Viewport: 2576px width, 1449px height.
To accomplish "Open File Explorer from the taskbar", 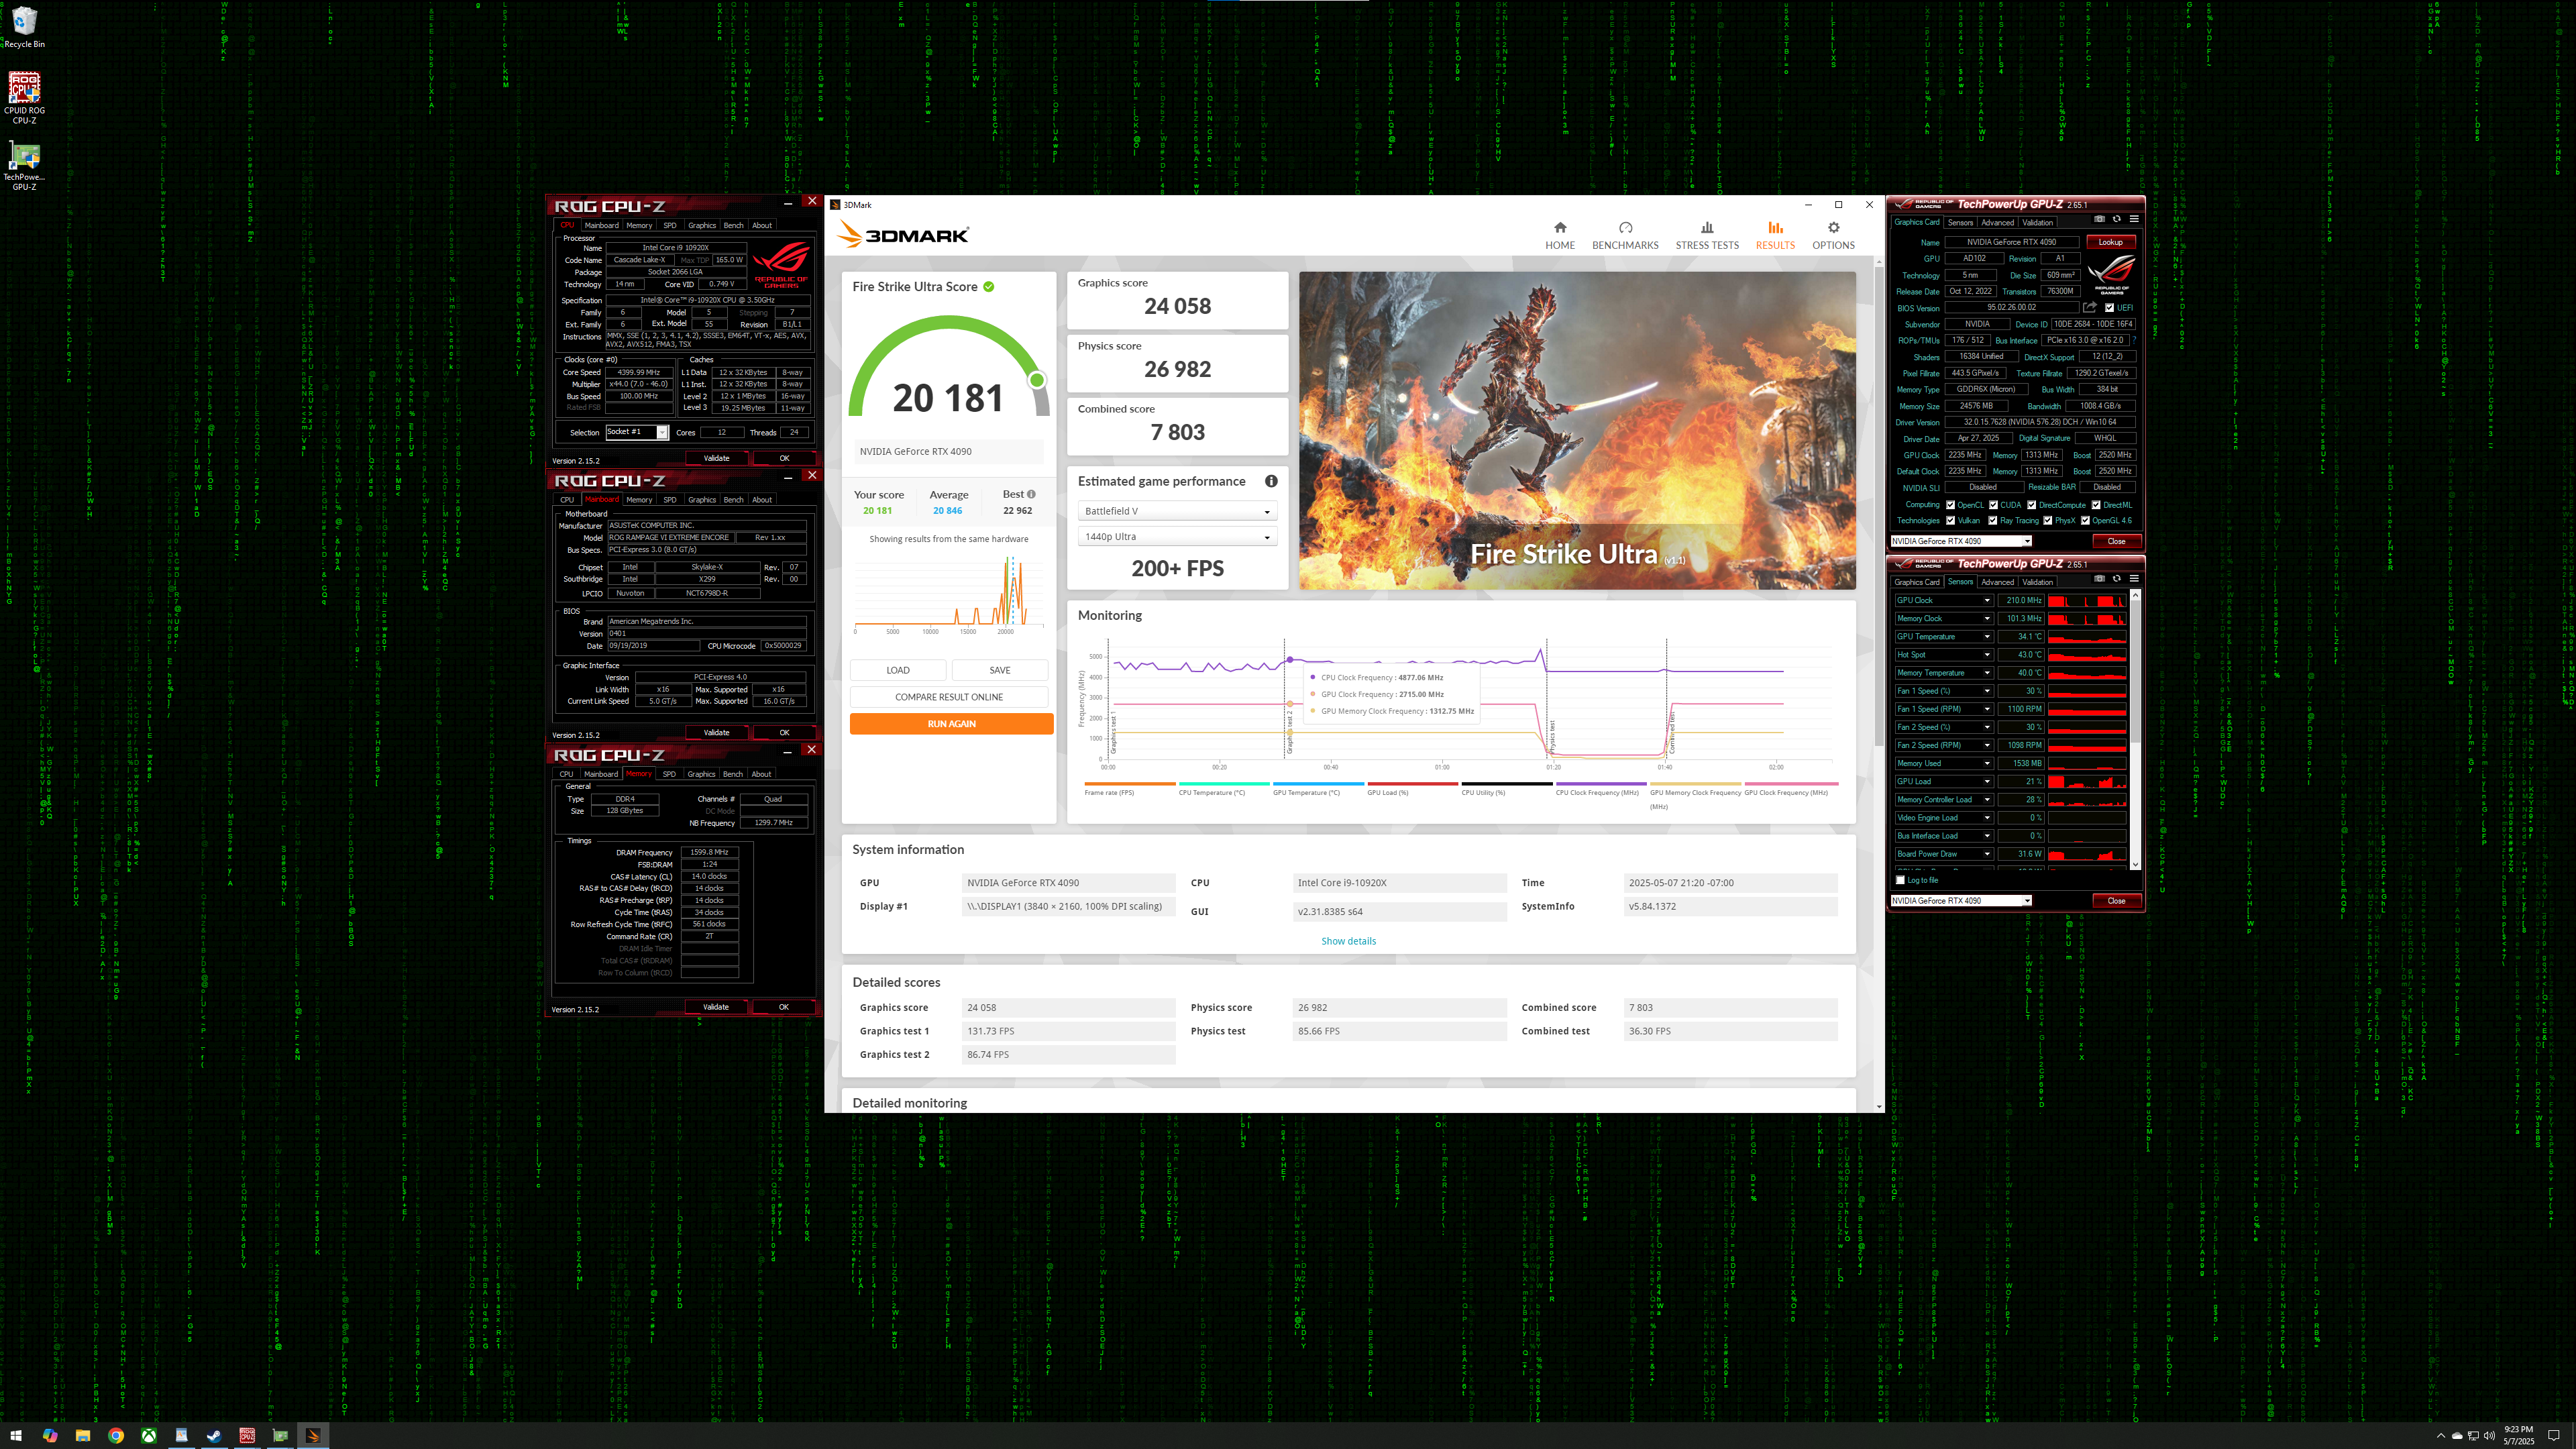I will tap(83, 1435).
